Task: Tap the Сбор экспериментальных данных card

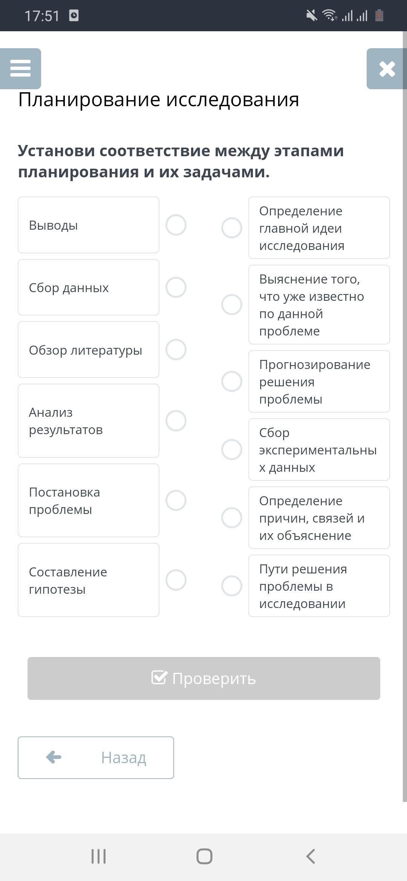Action: [x=319, y=450]
